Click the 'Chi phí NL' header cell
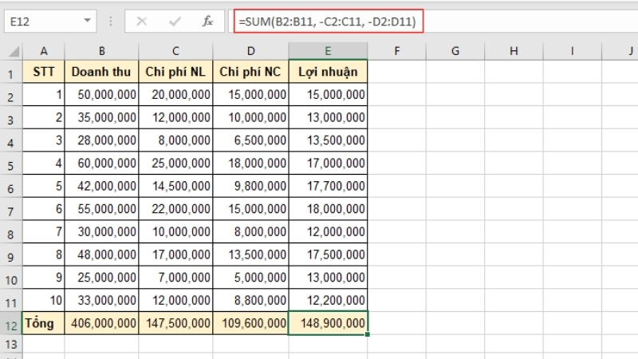This screenshot has width=638, height=359. click(x=175, y=72)
